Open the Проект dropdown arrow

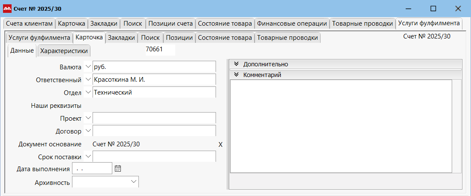pos(88,118)
